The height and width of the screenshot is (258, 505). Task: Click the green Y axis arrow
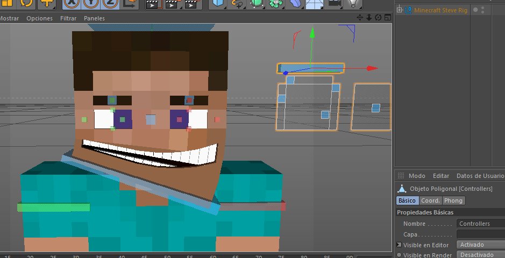(x=312, y=33)
